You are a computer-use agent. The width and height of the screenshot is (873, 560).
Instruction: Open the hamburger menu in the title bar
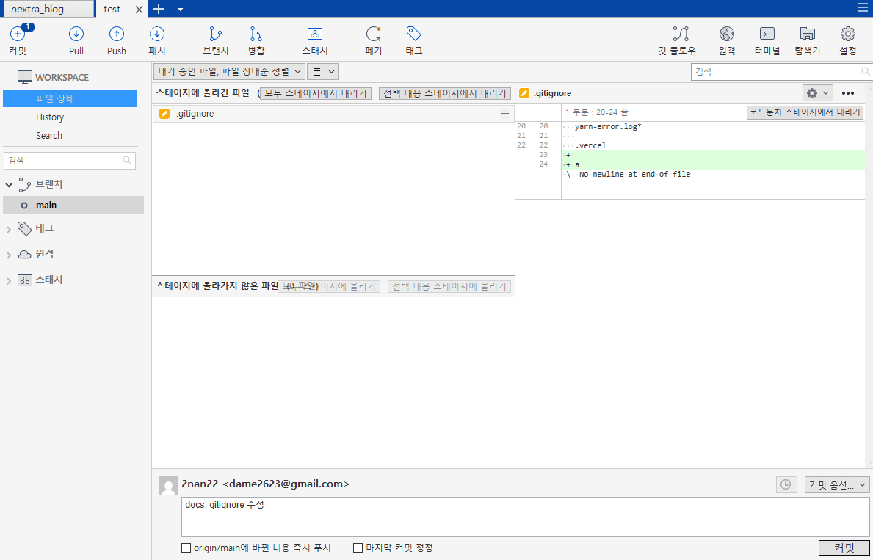(863, 8)
